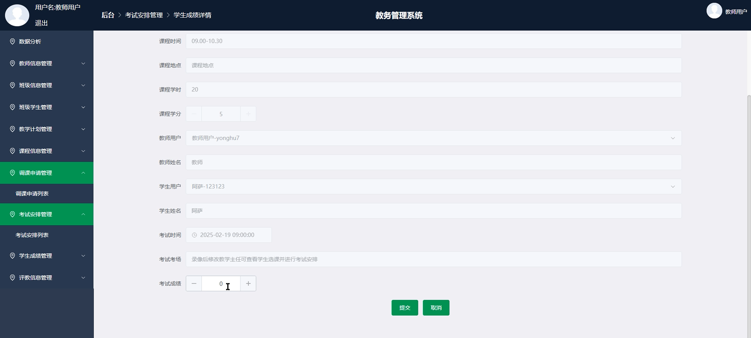Click the pin icon next to 学生成绩管理
Viewport: 751px width, 338px height.
coord(12,256)
